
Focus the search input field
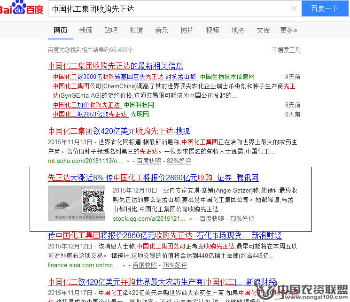[x=170, y=9]
